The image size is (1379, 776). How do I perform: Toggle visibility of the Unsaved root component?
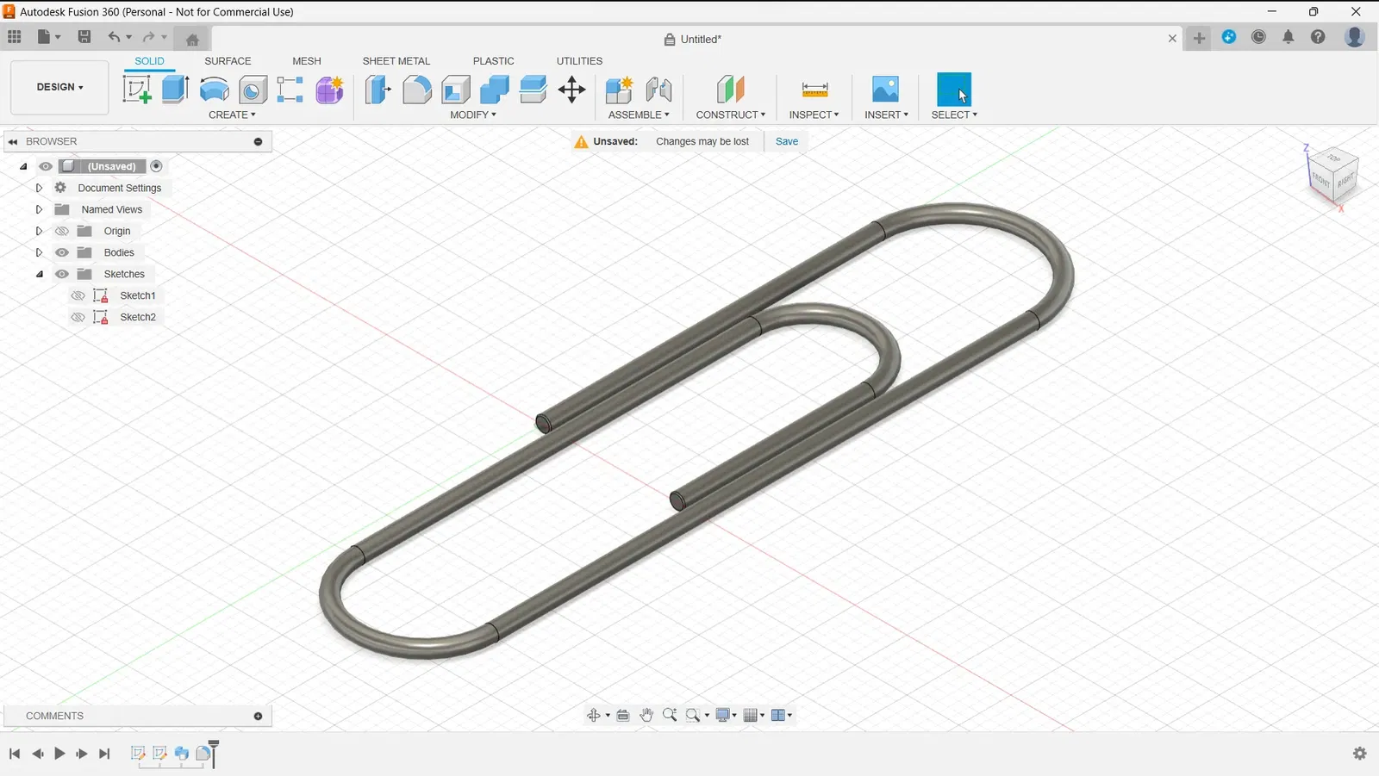pyautogui.click(x=46, y=166)
